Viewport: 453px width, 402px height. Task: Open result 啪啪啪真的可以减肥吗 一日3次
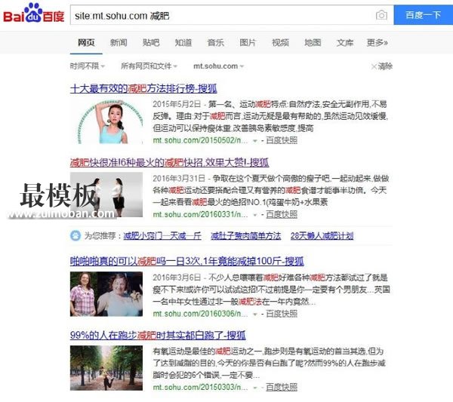coord(187,262)
